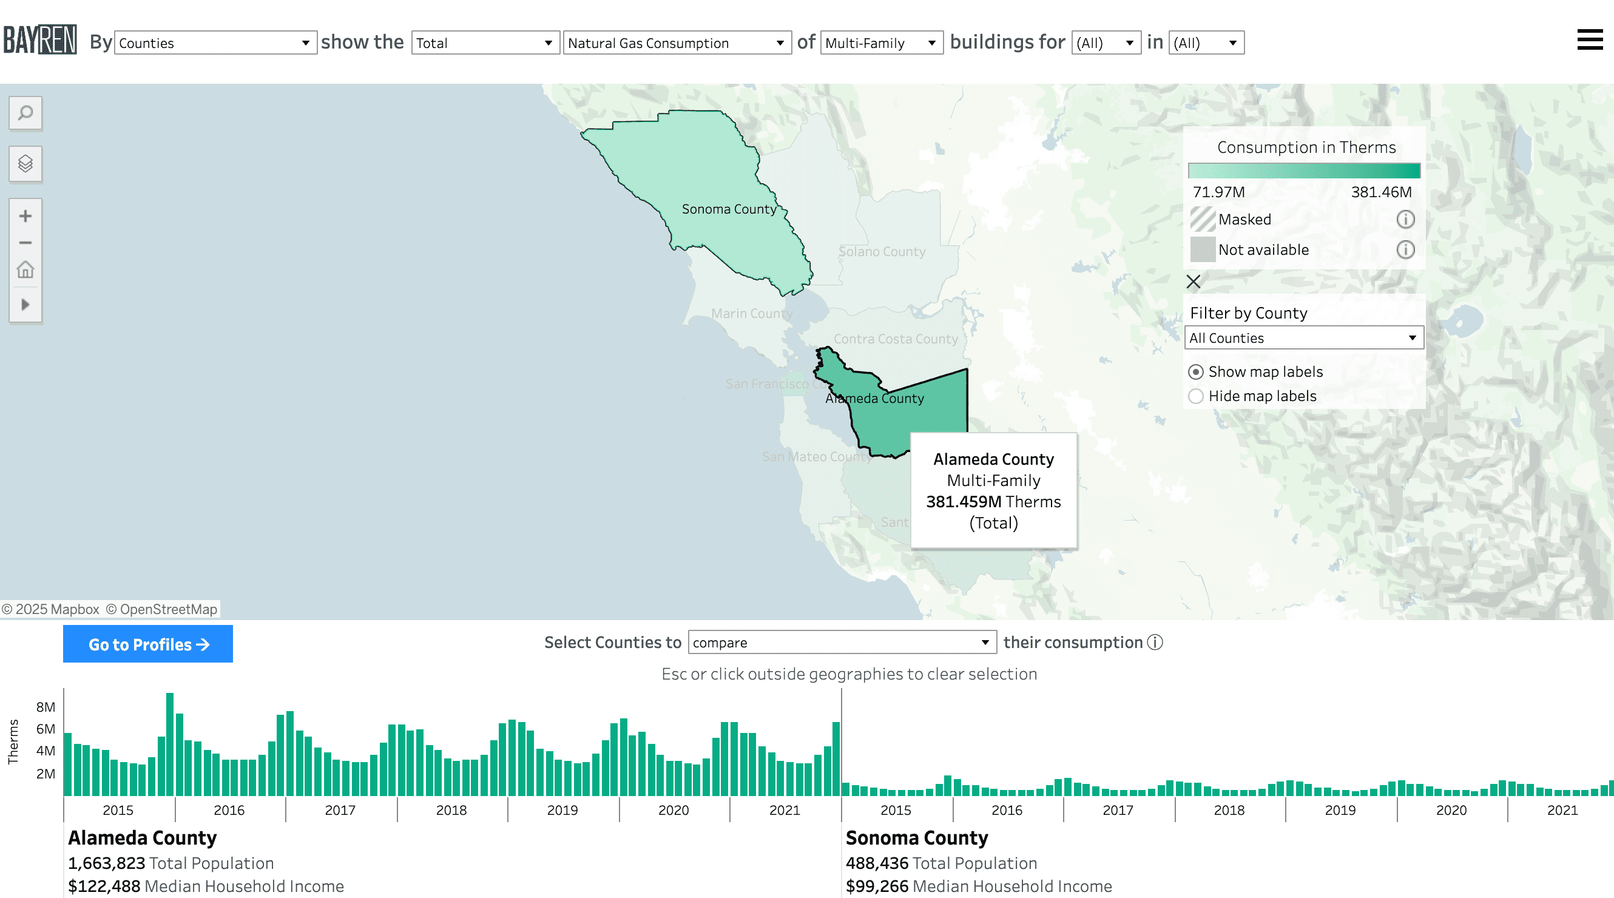
Task: Open the 'buildings for' (All) dropdown
Action: pyautogui.click(x=1106, y=42)
